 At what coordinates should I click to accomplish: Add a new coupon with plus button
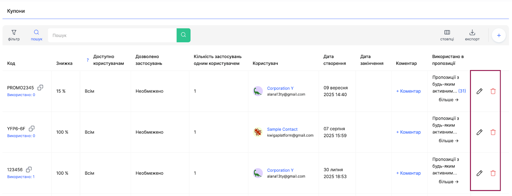coord(499,36)
